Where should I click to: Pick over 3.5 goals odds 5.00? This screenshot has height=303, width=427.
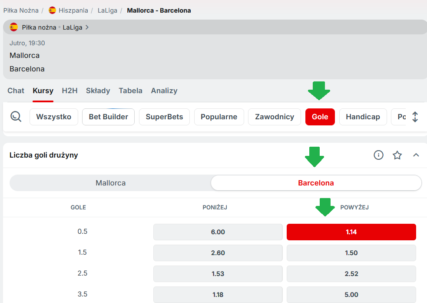[351, 295]
